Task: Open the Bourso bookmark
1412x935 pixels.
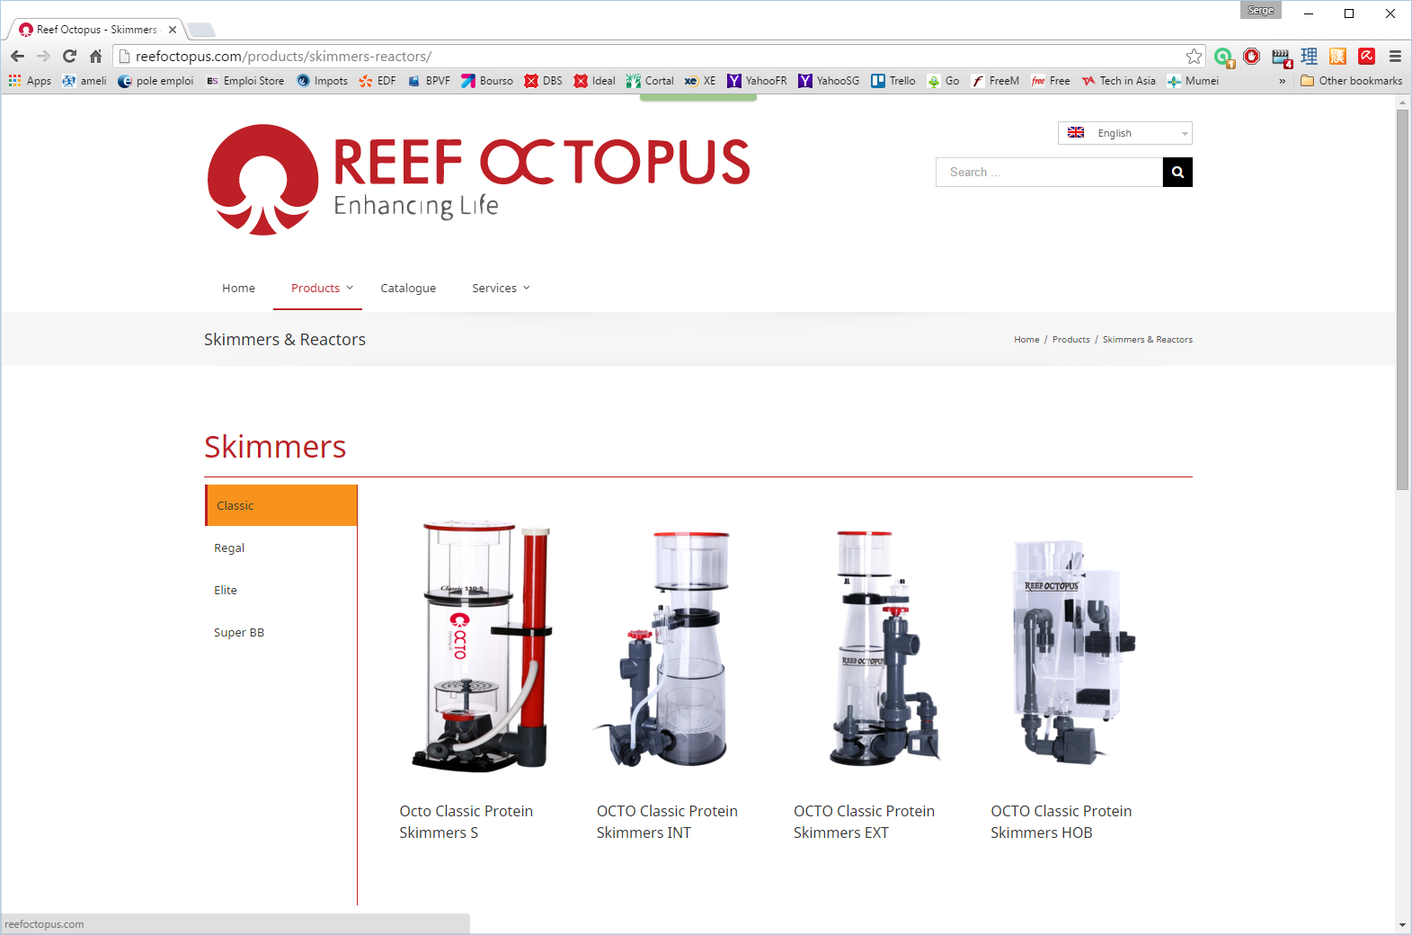Action: [x=487, y=81]
